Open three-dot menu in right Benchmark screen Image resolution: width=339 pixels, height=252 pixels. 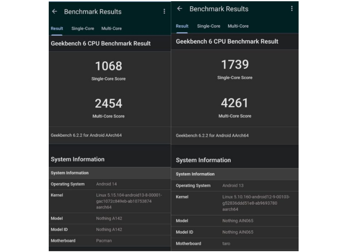pyautogui.click(x=292, y=8)
